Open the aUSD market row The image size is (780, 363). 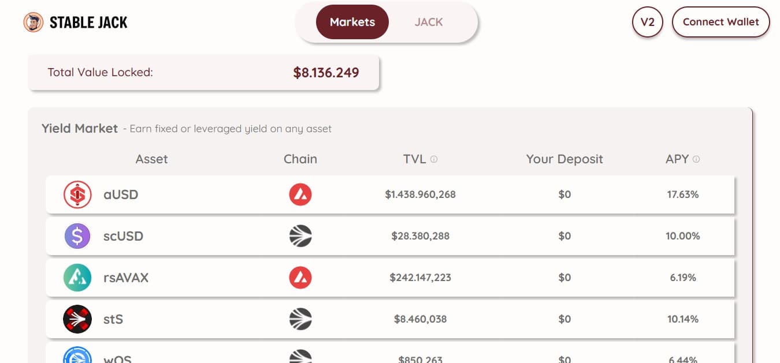pyautogui.click(x=390, y=194)
